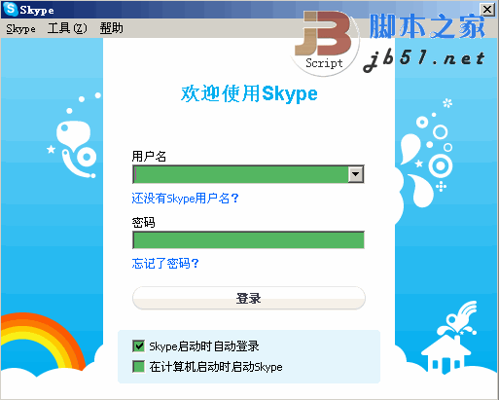499x400 pixels.
Task: Click the 密码 label
Action: tap(143, 223)
